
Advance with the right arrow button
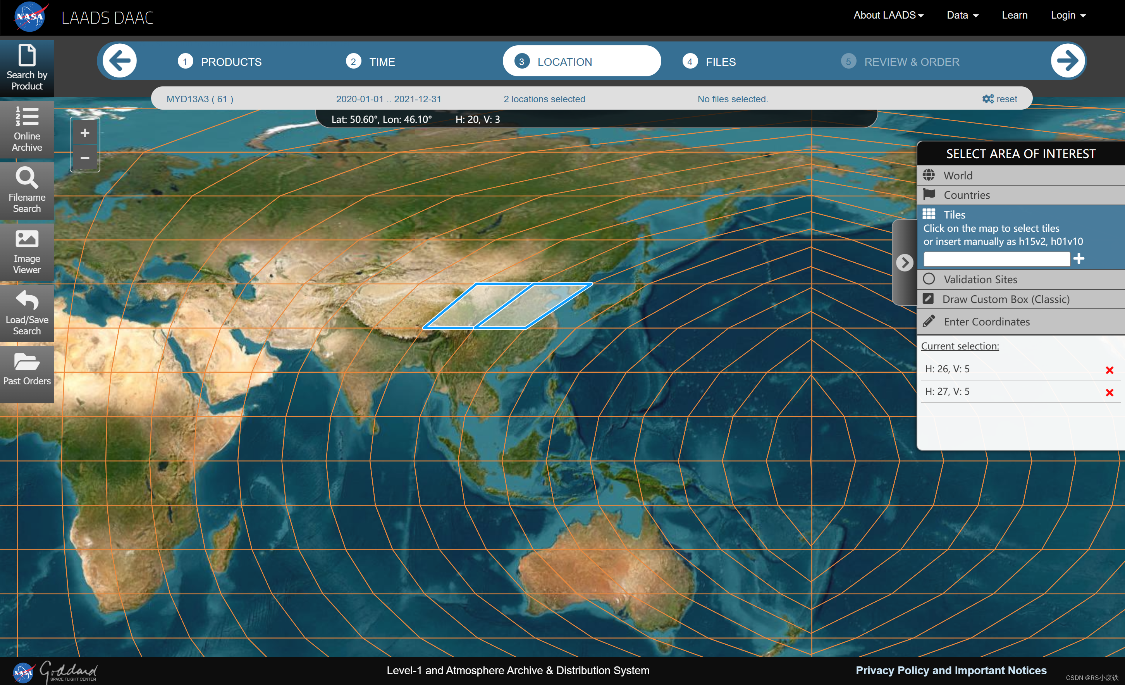(1068, 61)
